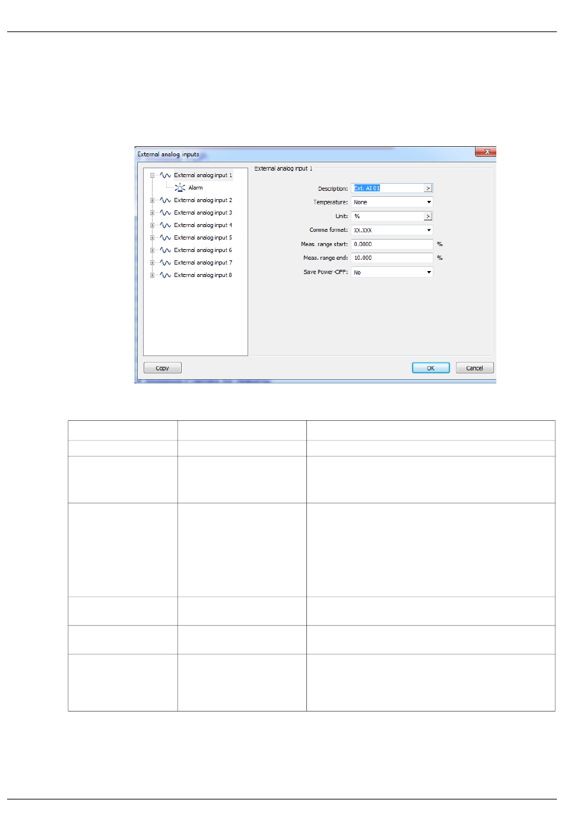Open the Comma format dropdown

392,230
